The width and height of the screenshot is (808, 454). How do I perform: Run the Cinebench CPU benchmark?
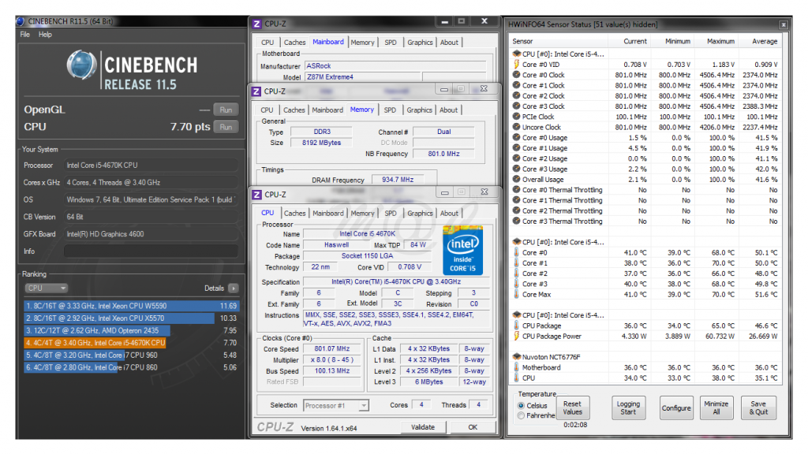tap(226, 127)
